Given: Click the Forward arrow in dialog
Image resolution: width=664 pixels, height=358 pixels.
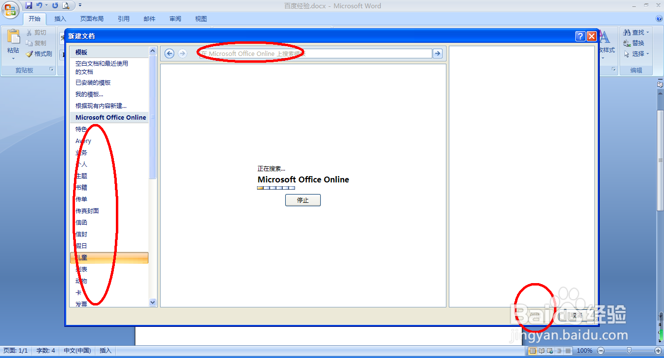Looking at the screenshot, I should [183, 54].
